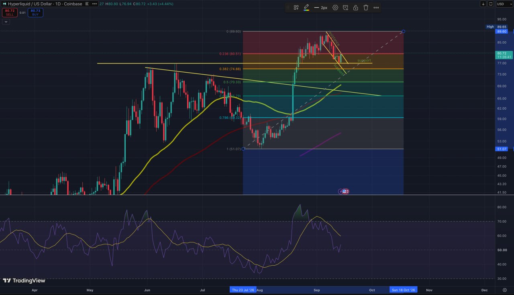Add alert on drawing via clock icon
The width and height of the screenshot is (514, 295).
click(345, 8)
